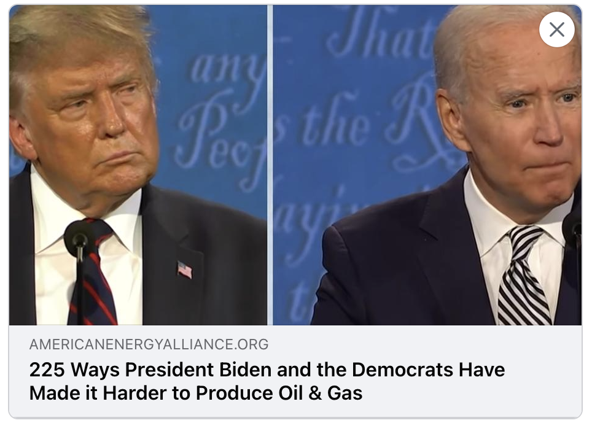Click the black-and-white striped tie

tap(523, 276)
